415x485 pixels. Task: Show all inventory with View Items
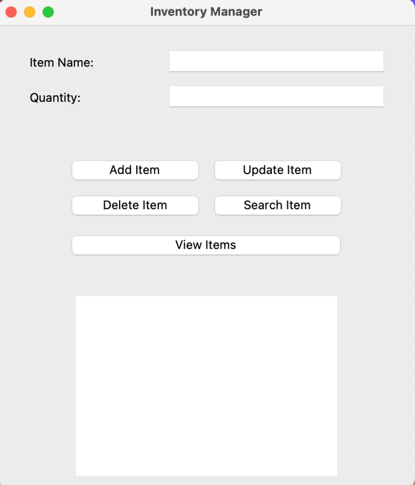[206, 245]
